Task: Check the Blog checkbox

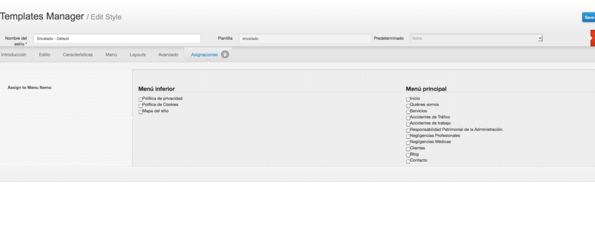Action: (408, 155)
